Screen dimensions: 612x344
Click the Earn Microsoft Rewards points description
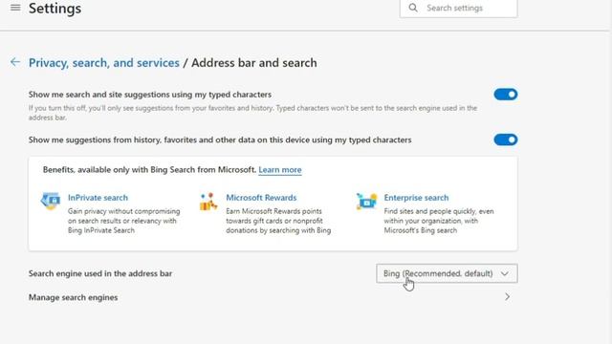(278, 221)
